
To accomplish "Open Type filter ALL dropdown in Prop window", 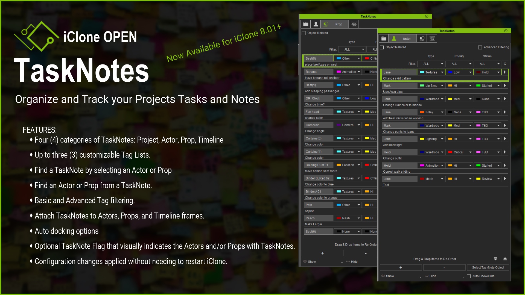I will pyautogui.click(x=352, y=49).
